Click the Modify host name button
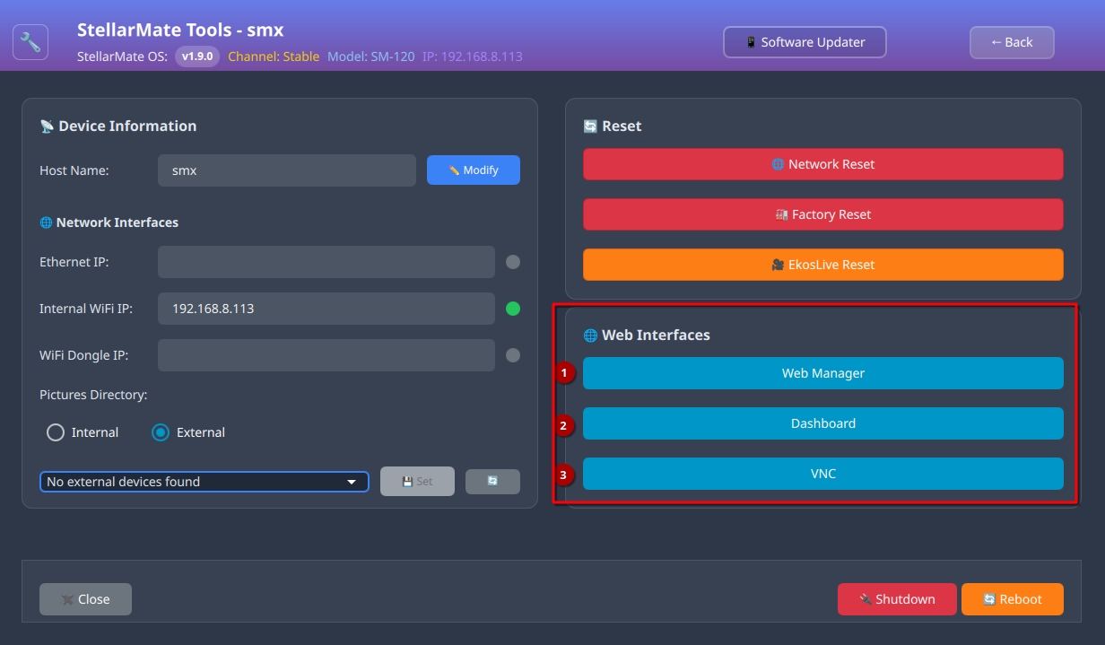The width and height of the screenshot is (1105, 645). (473, 170)
